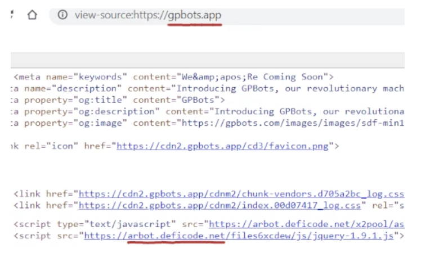
Task: Open the cdn2.gpbots.app favicon.png link
Action: click(x=222, y=146)
